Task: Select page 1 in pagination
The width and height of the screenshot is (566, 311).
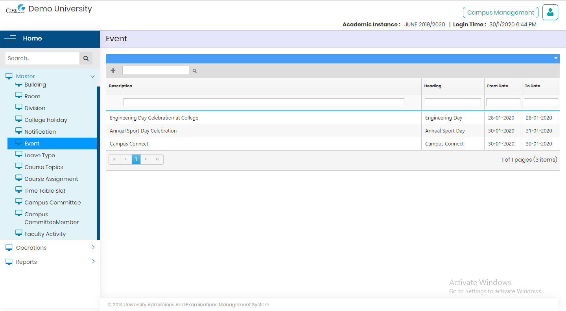Action: [136, 159]
